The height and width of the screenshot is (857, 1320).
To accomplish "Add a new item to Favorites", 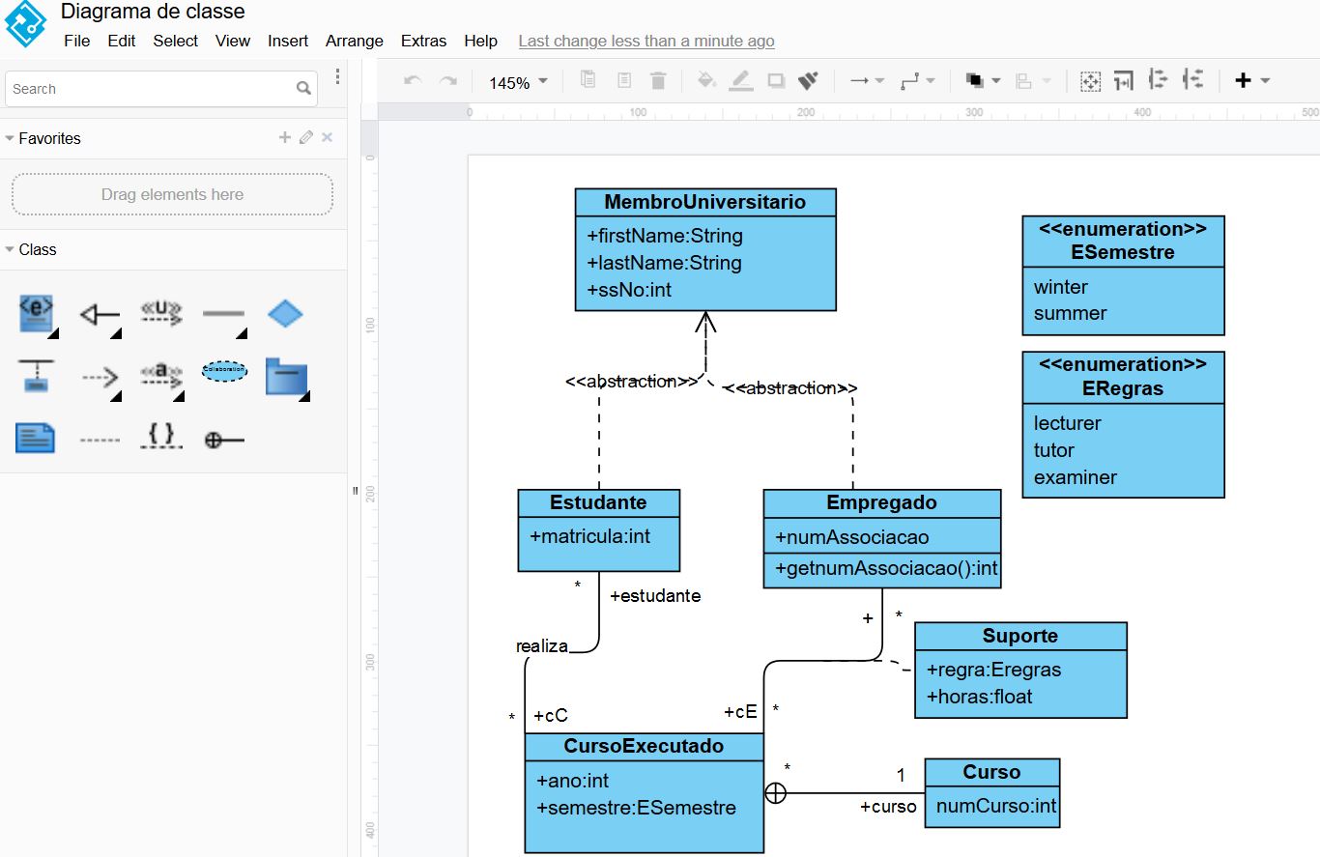I will tap(285, 138).
